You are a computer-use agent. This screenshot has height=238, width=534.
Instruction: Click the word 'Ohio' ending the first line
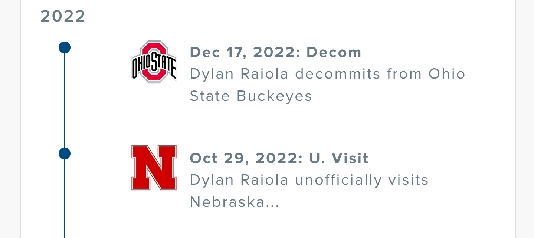[447, 74]
